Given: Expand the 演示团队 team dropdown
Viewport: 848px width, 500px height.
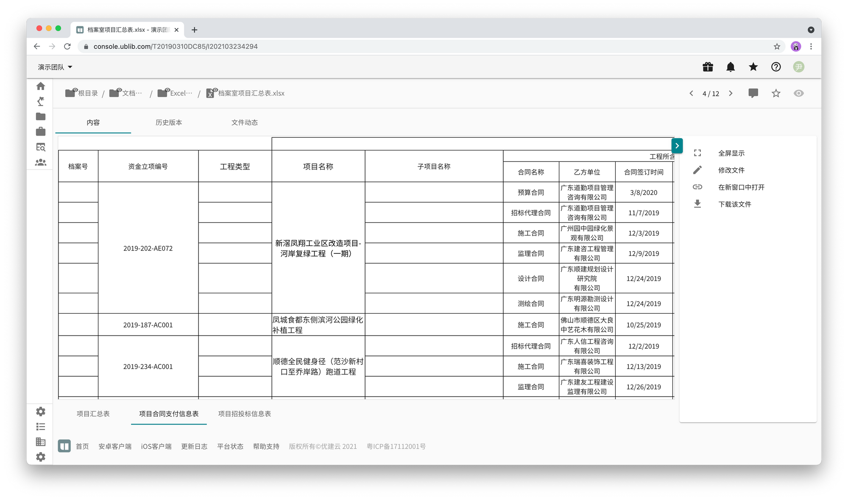Looking at the screenshot, I should [55, 67].
